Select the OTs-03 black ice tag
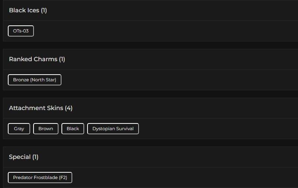298x188 pixels. pos(21,31)
